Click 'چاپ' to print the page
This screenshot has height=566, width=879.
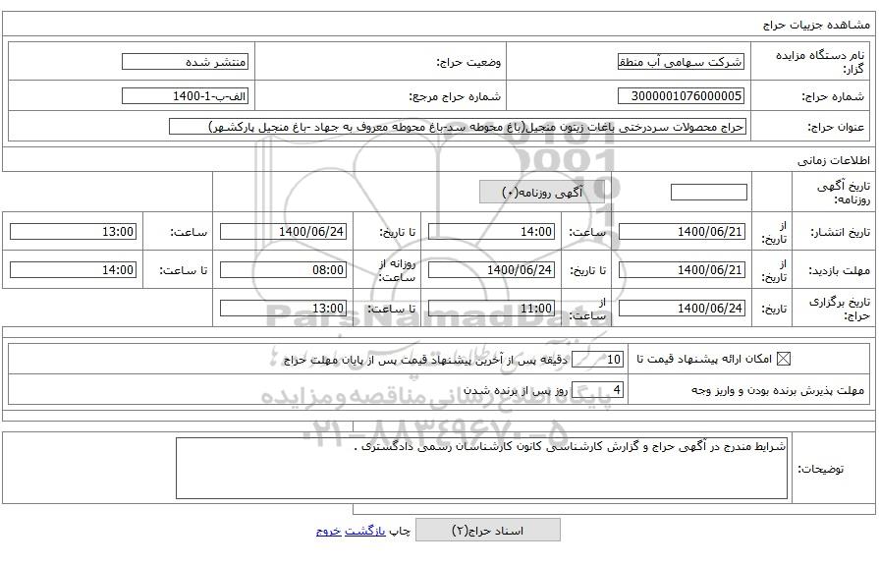point(401,531)
